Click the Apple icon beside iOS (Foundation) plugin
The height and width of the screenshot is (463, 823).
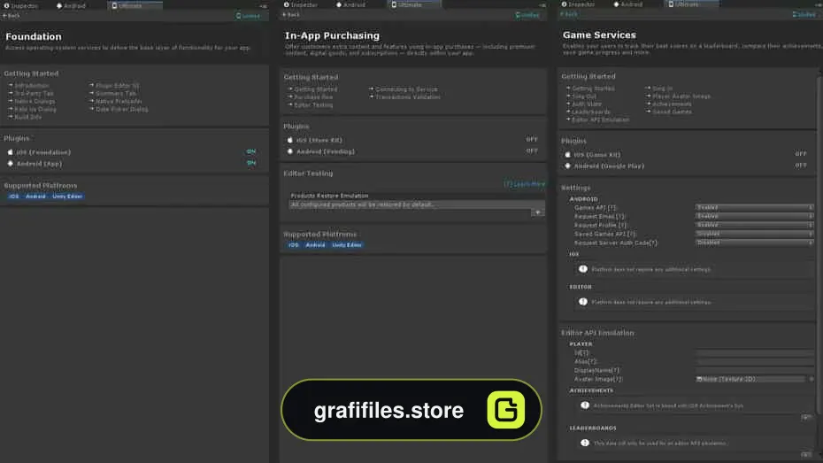coord(10,152)
